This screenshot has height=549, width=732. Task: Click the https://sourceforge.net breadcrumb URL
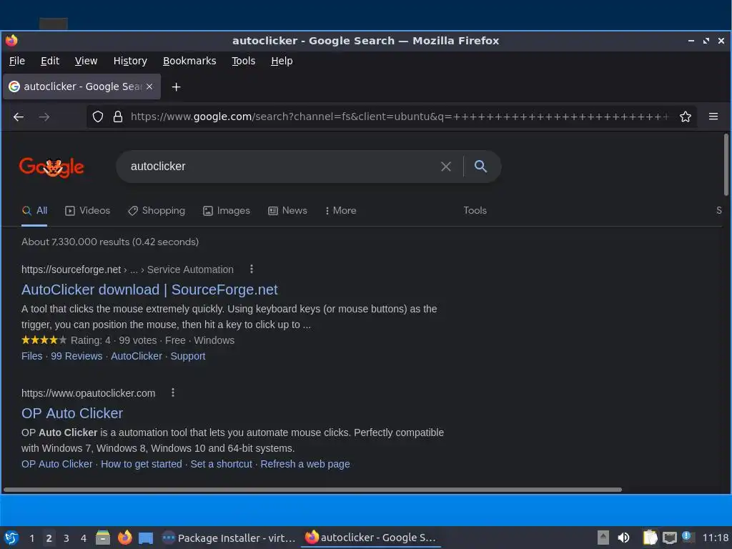click(x=71, y=269)
